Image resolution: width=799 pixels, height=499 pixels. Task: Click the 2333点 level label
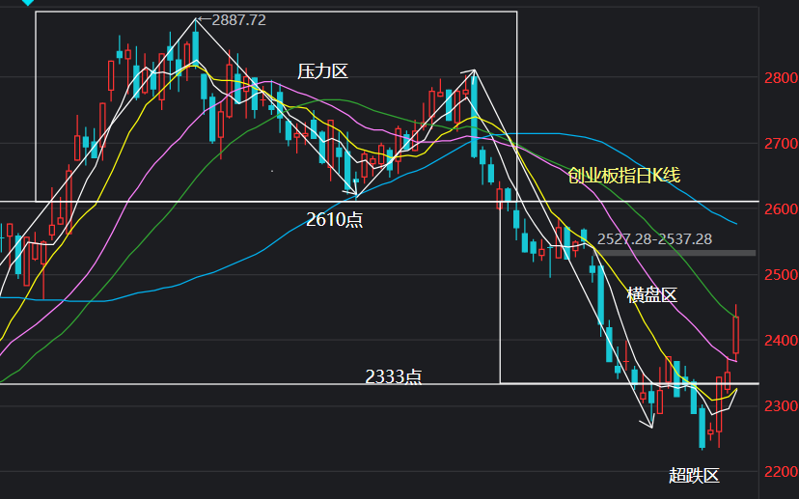click(394, 376)
